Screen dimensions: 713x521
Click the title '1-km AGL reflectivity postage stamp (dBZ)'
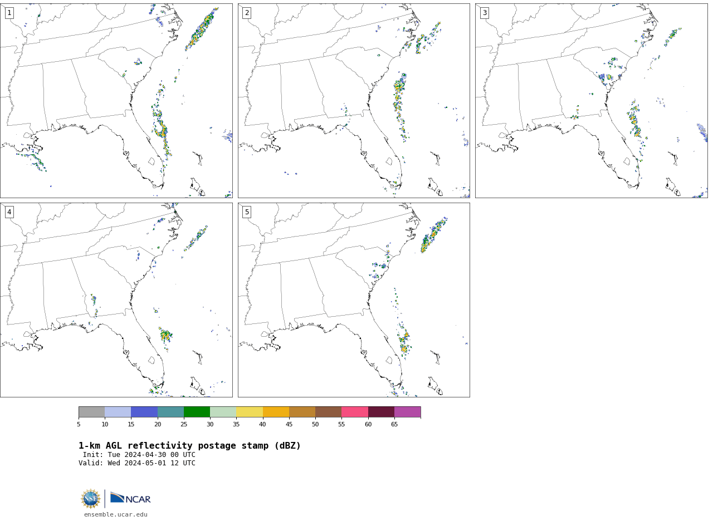point(189,446)
